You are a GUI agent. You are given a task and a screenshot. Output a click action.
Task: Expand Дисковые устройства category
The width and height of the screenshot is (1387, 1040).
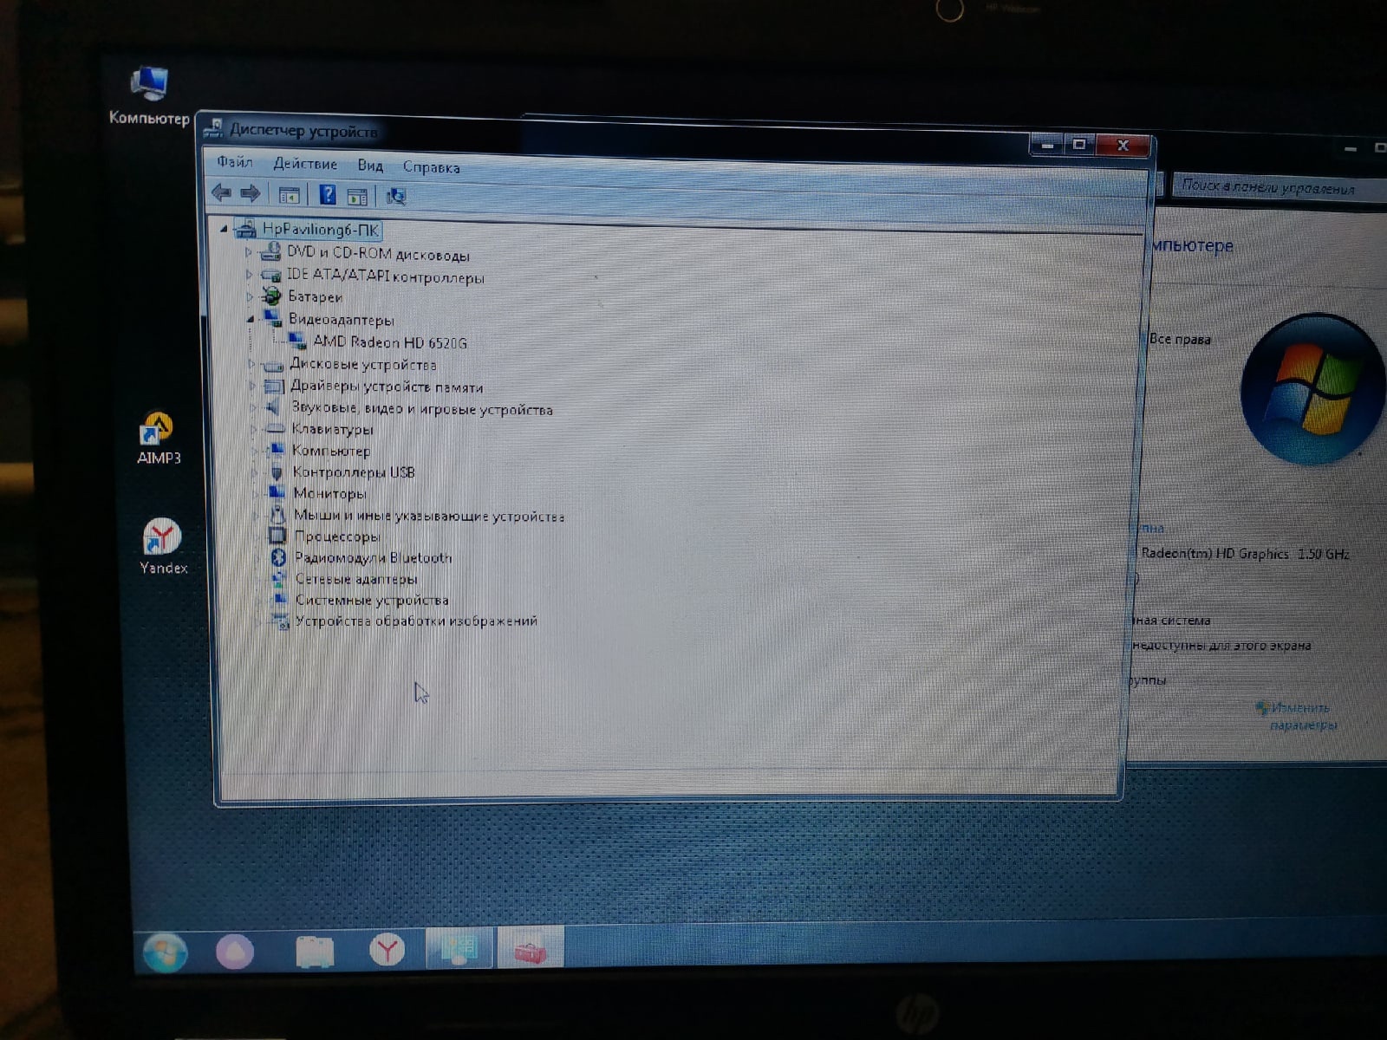click(x=251, y=364)
